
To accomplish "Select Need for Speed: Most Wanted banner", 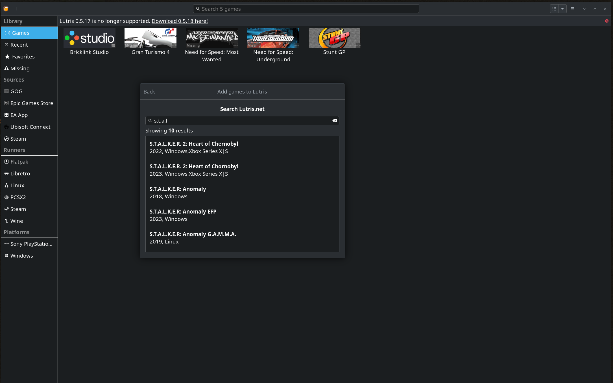I will [212, 38].
